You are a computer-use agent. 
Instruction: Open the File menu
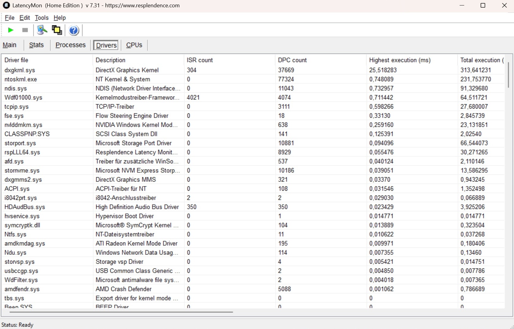(x=10, y=18)
